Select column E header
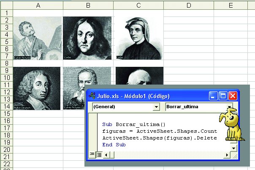Screen dimensions: 255x170 [x=231, y=5]
